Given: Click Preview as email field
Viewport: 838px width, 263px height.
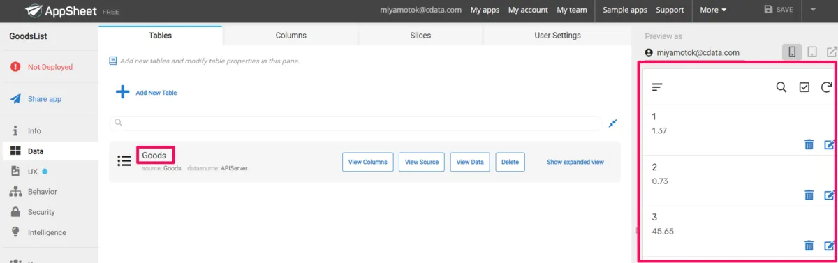Looking at the screenshot, I should (x=696, y=53).
